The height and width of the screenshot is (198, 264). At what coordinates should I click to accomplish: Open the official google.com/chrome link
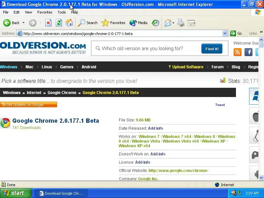(179, 171)
